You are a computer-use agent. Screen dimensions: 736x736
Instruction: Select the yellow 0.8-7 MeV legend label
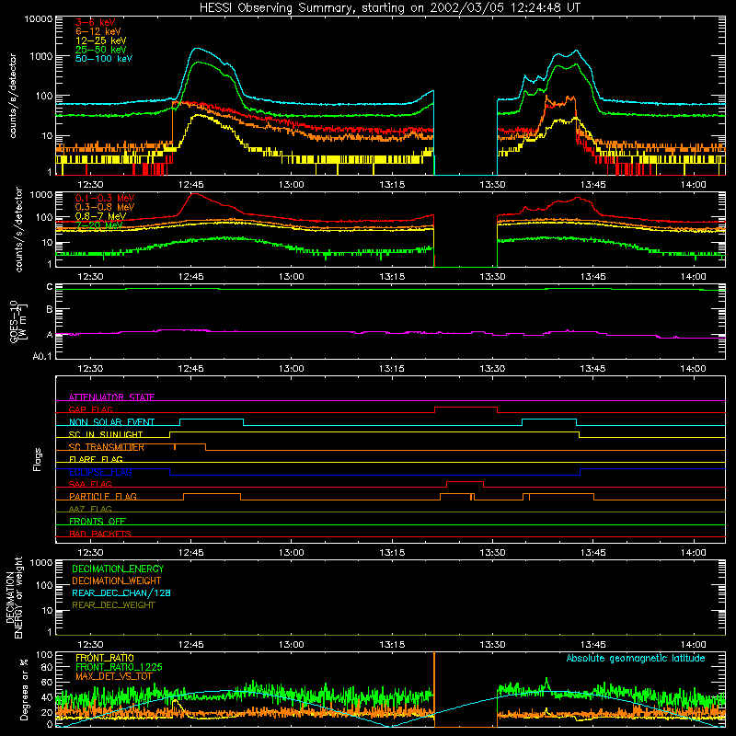[101, 216]
